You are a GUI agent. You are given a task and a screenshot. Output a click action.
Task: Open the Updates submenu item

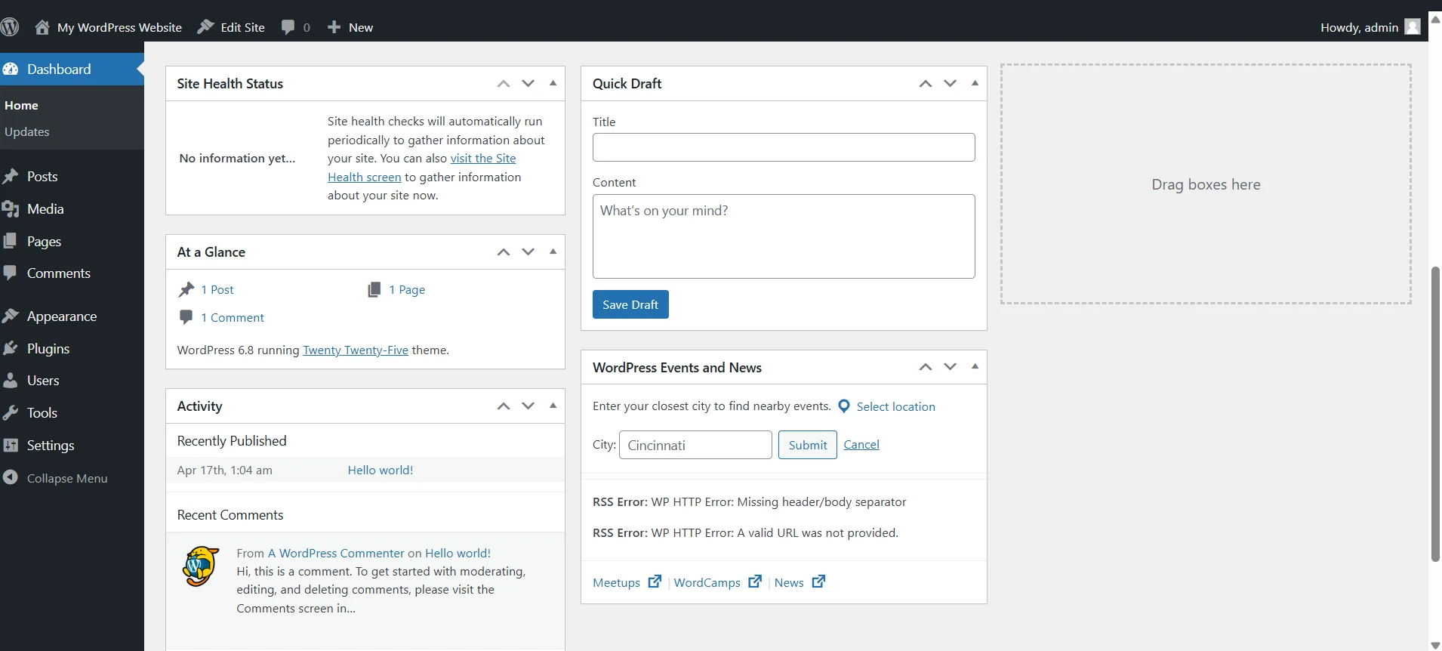pos(27,131)
